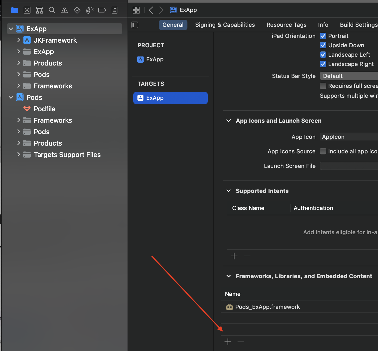Open the Issue navigator warning icon
378x351 pixels.
(65, 10)
